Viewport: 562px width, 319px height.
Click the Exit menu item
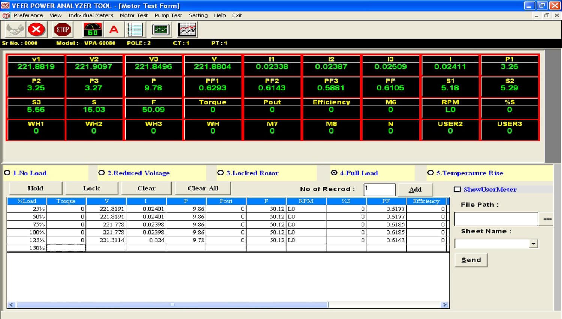pos(237,15)
